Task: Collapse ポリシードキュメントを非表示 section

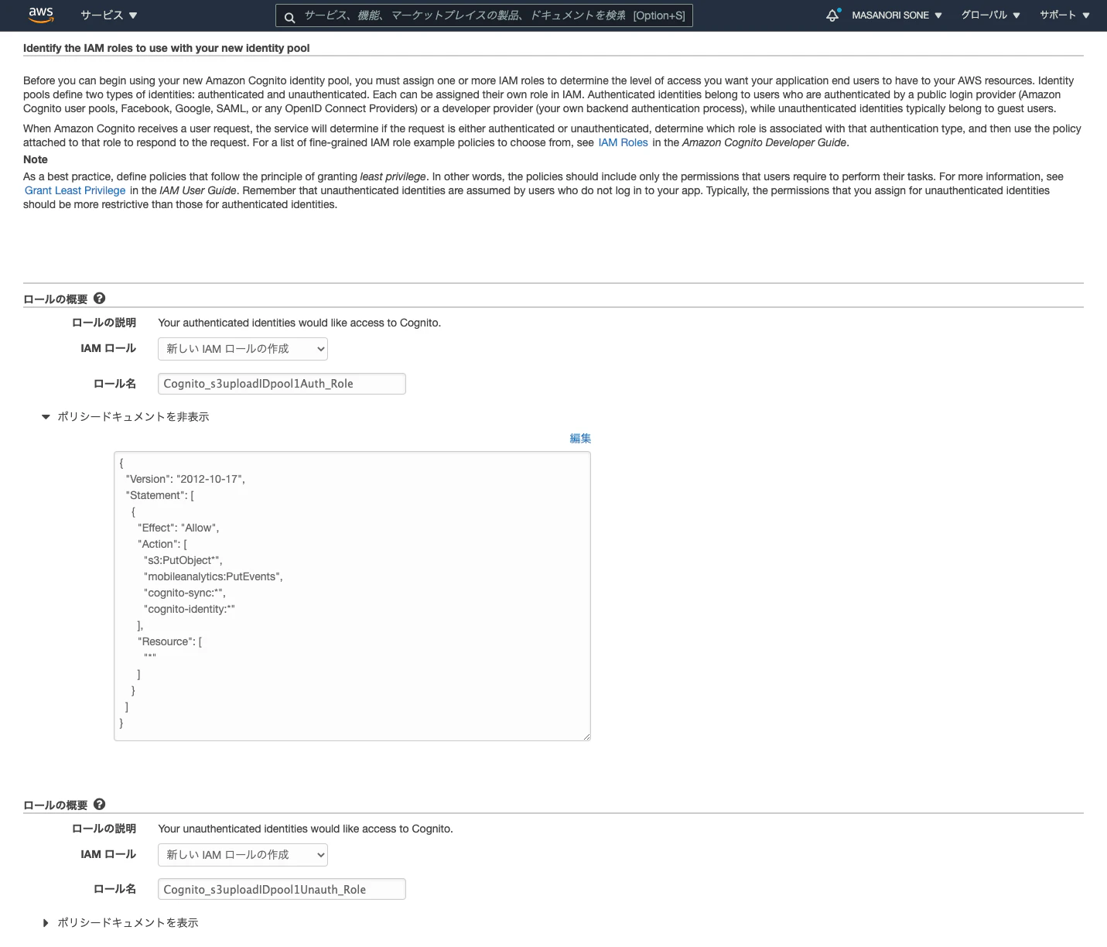Action: pyautogui.click(x=125, y=416)
